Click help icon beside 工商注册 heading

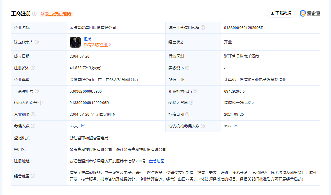click(x=35, y=14)
